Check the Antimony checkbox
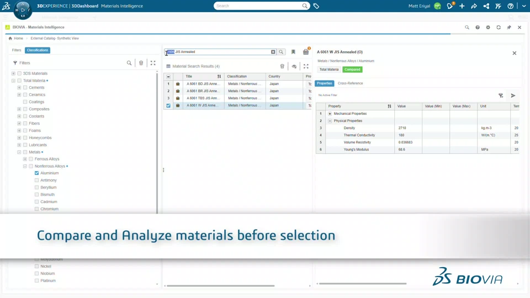 36,180
